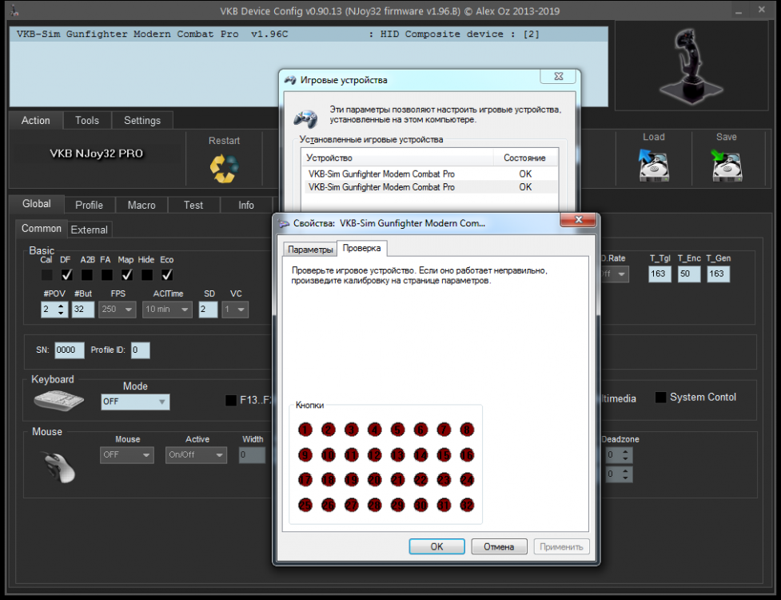The height and width of the screenshot is (600, 781).
Task: Click the Save to device disk icon
Action: 727,165
